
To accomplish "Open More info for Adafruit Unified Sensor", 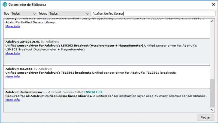I will tap(13, 100).
